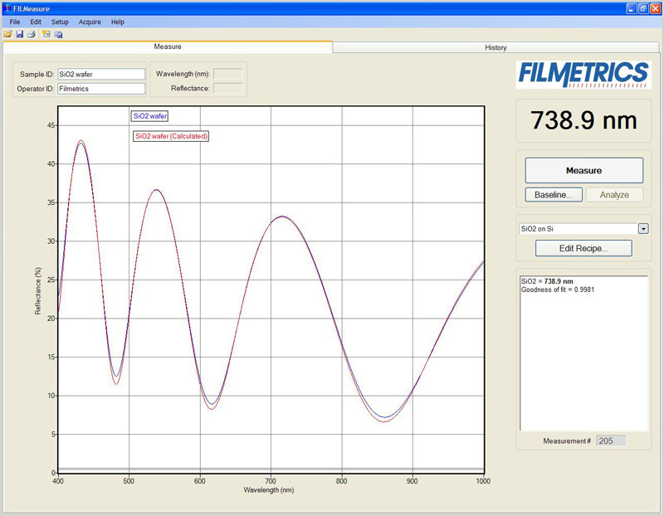This screenshot has width=664, height=516.
Task: Click into the Operator ID field
Action: click(x=101, y=88)
